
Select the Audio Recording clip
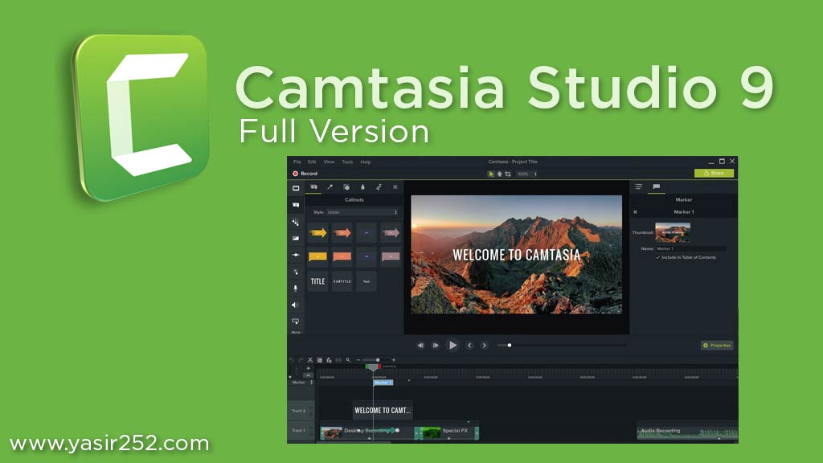tap(688, 432)
